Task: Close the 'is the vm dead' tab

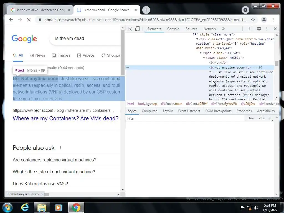Action: point(135,10)
